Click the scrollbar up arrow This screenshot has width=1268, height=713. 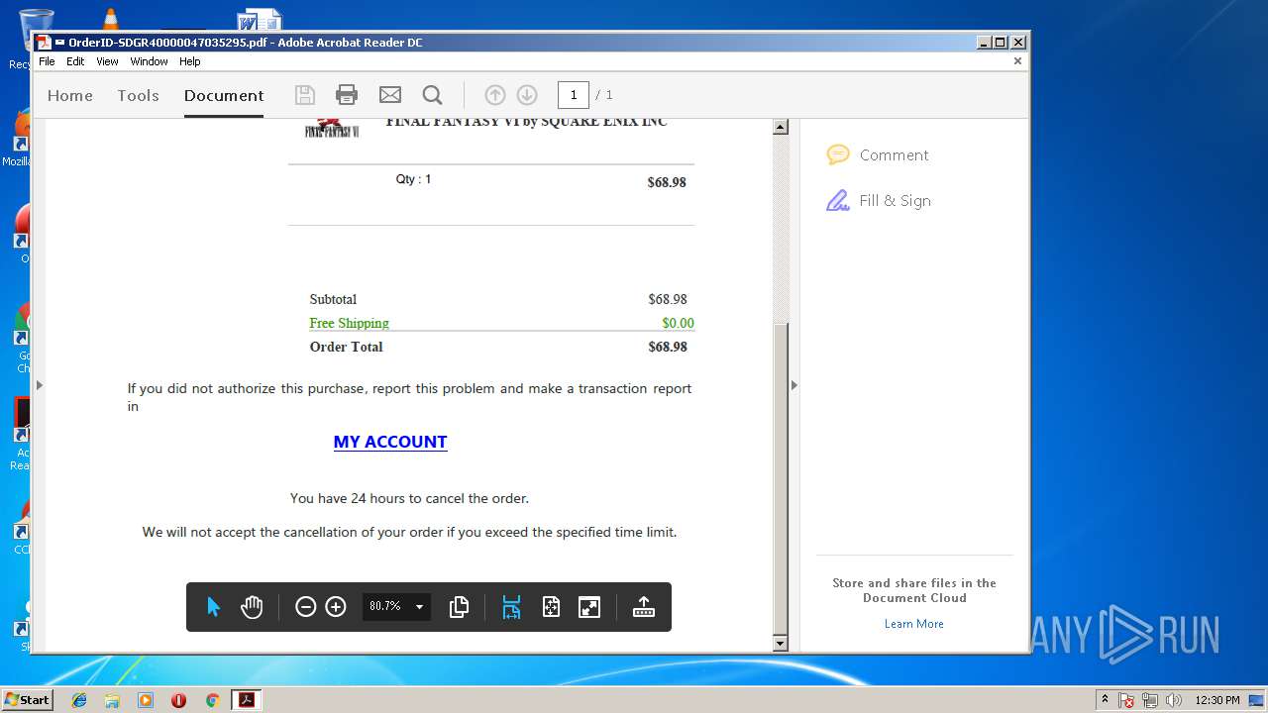pyautogui.click(x=781, y=127)
